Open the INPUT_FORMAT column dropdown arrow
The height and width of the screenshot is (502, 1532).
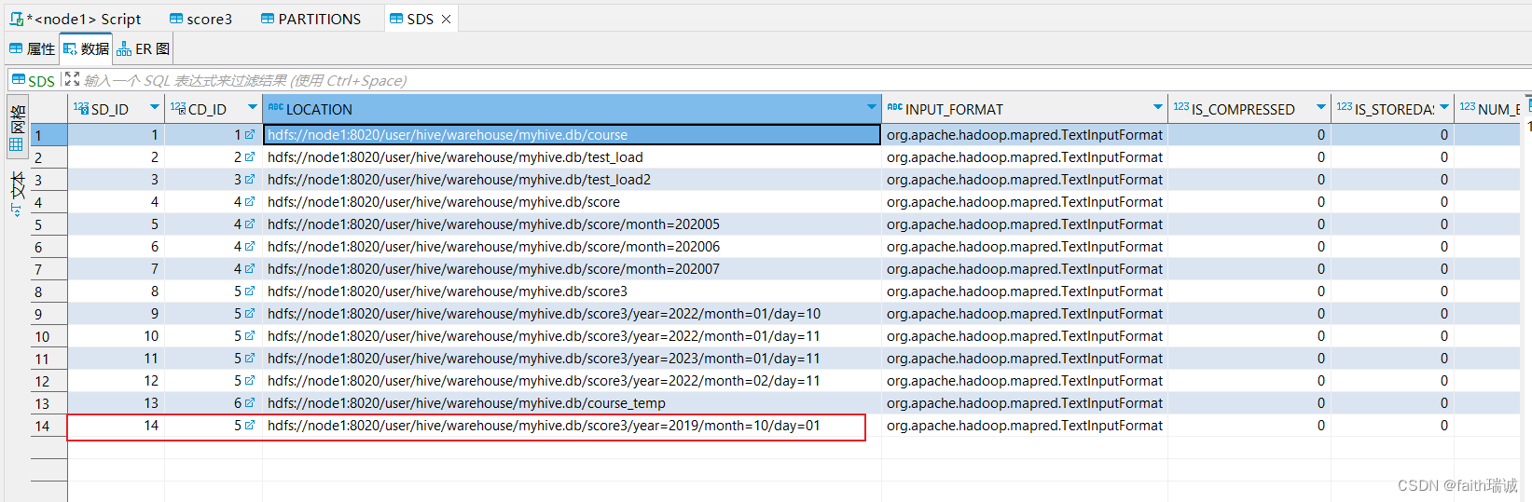coord(1157,108)
